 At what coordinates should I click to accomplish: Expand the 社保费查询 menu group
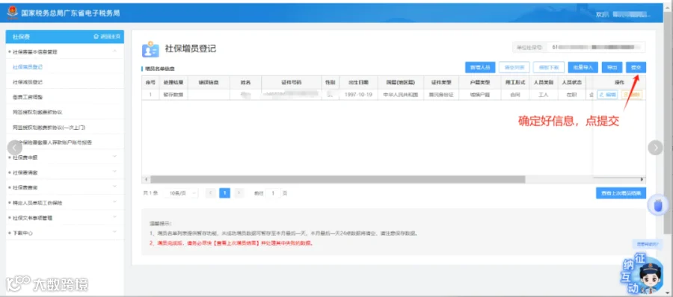pyautogui.click(x=114, y=187)
